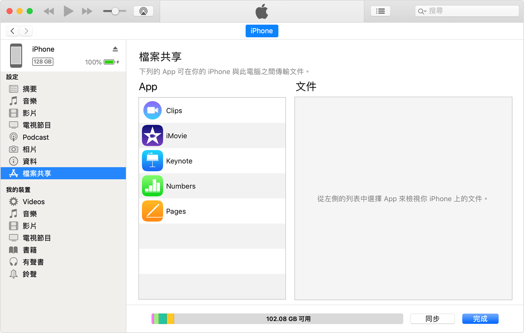Select the Keynote app icon
Viewport: 524px width, 333px height.
coord(152,161)
